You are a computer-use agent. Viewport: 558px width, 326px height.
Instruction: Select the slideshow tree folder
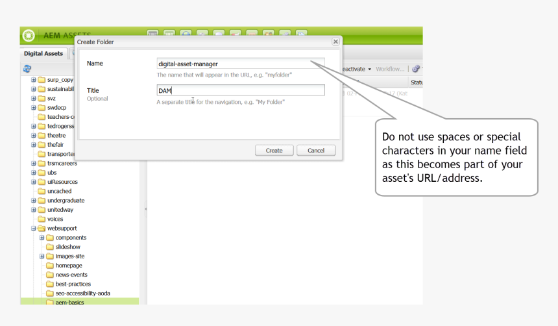point(67,247)
